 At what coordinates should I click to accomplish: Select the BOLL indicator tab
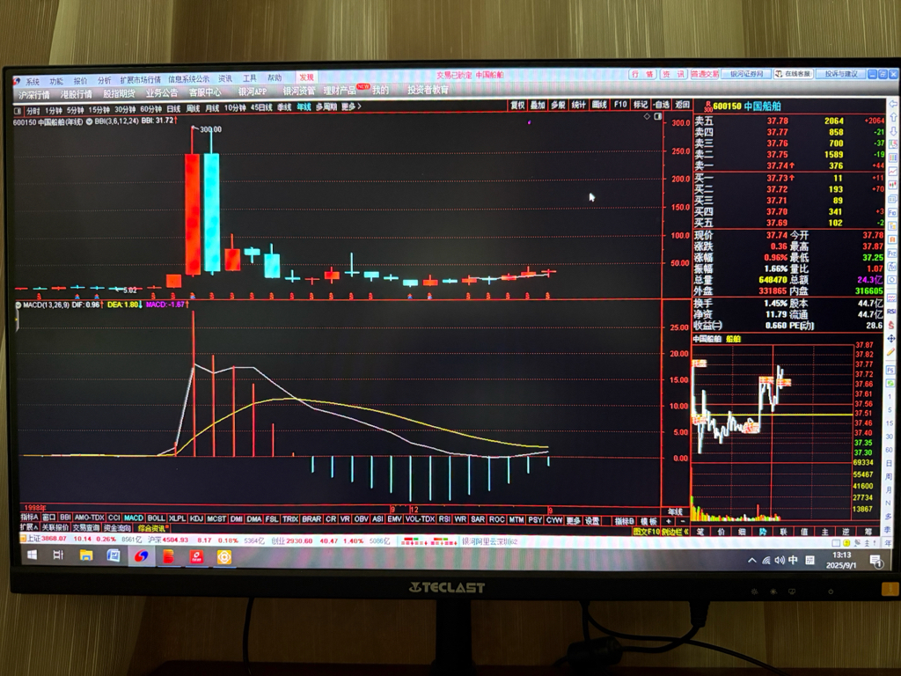[x=156, y=518]
